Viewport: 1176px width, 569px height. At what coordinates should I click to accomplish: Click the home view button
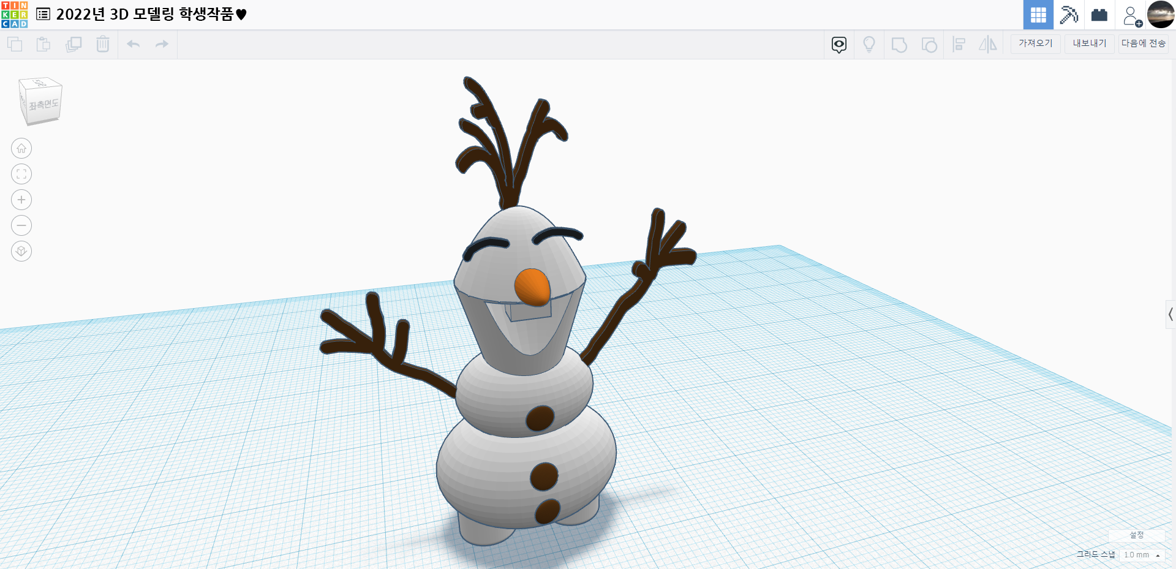[21, 148]
